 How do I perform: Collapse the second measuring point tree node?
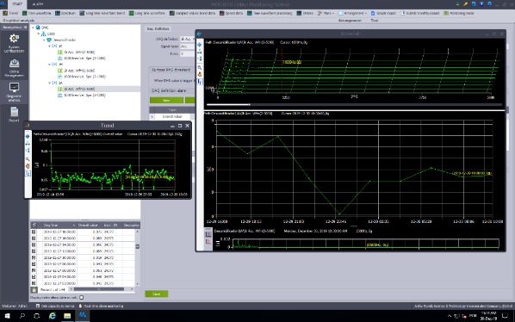coord(50,65)
